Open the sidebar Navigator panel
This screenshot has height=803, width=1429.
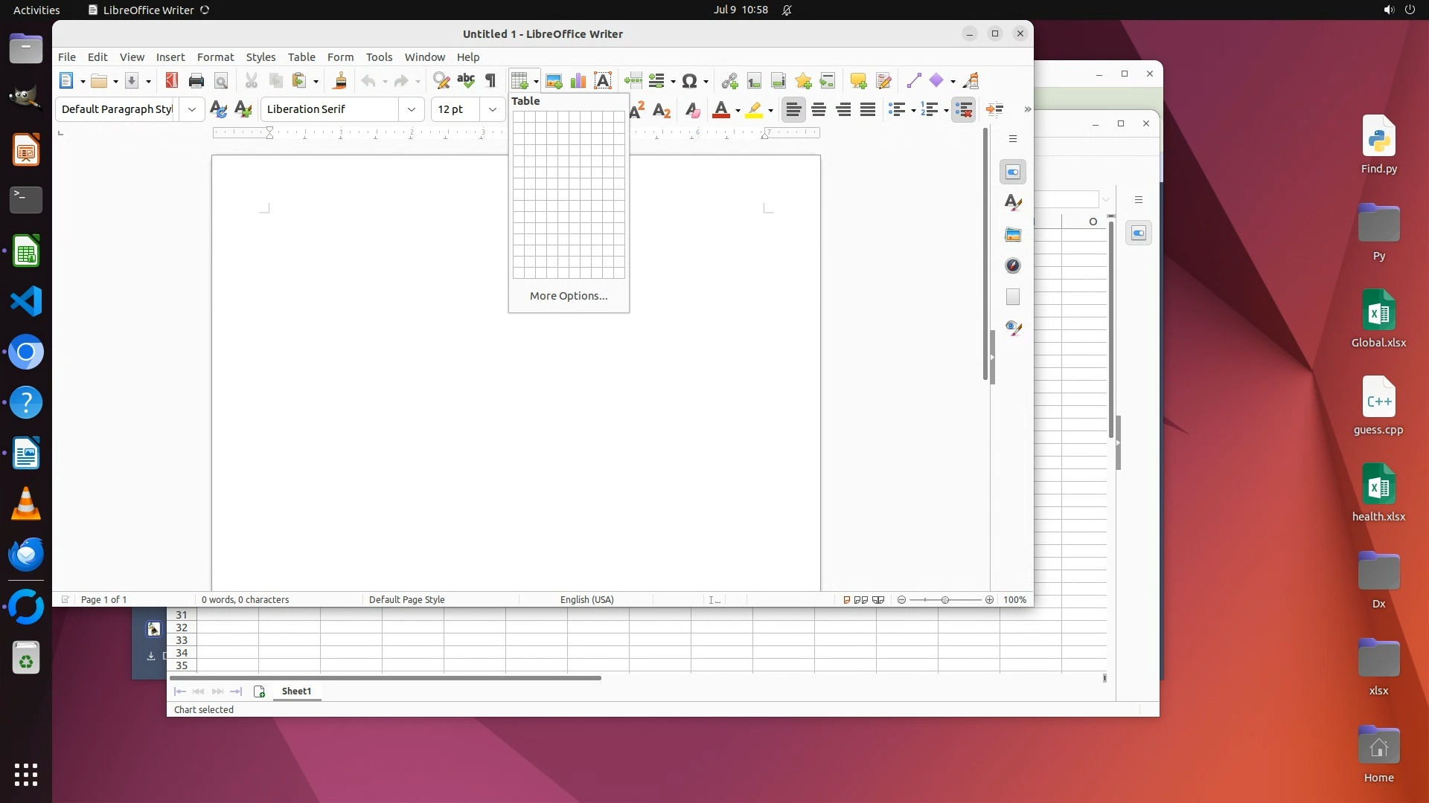point(1013,265)
